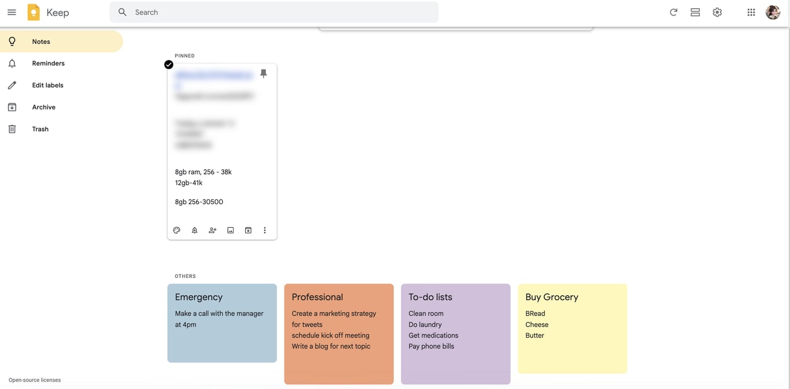Add a collaborator to the pinned note
The width and height of the screenshot is (790, 389).
(x=212, y=229)
